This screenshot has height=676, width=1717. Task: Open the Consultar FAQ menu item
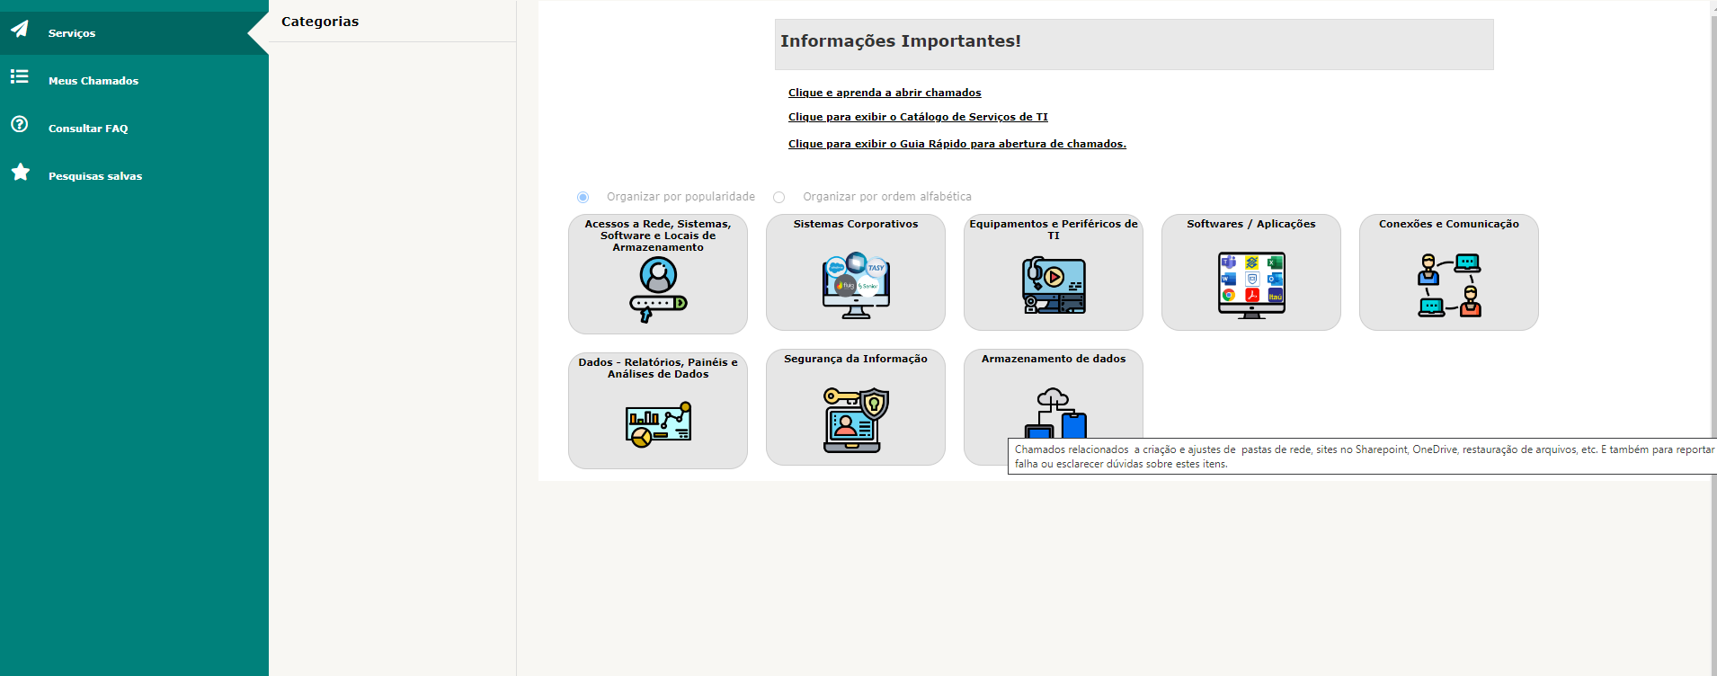click(134, 129)
